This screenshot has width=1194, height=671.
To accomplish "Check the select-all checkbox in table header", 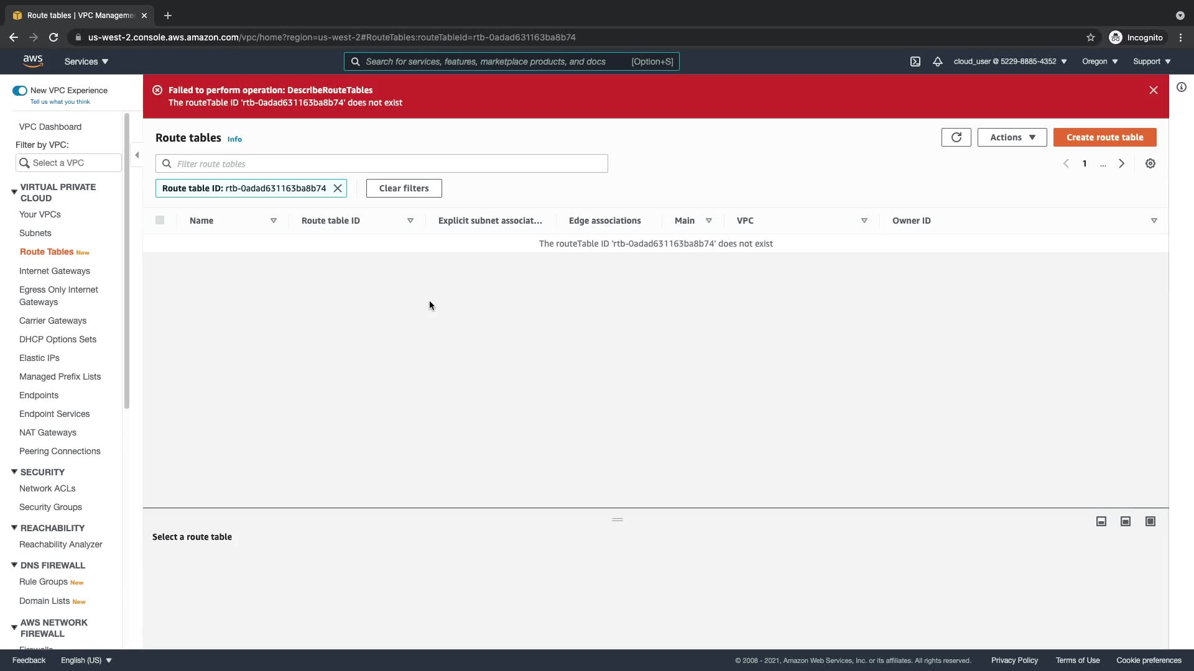I will click(x=160, y=220).
